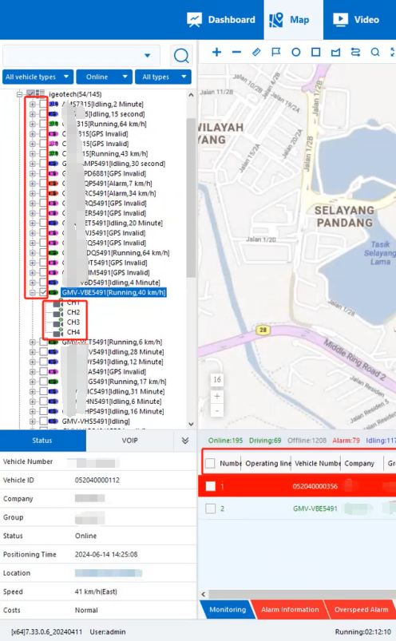Click the Map pin icon in header
The width and height of the screenshot is (396, 641).
click(x=276, y=19)
